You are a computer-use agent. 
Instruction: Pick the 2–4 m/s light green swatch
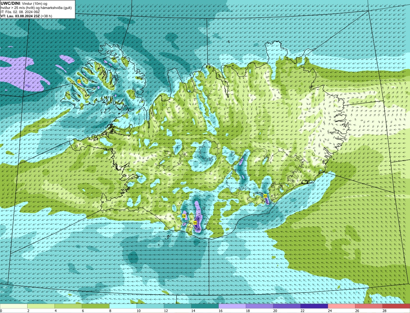[41, 306]
